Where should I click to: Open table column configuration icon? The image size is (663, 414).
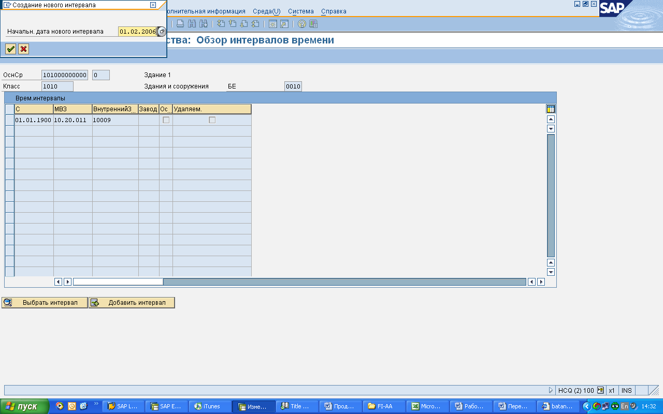(x=551, y=109)
